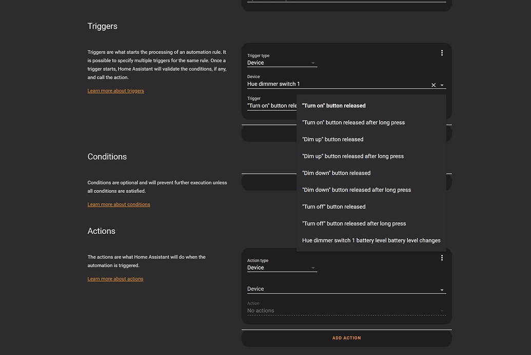
Task: Select "Turn on" button released option
Action: click(x=334, y=106)
